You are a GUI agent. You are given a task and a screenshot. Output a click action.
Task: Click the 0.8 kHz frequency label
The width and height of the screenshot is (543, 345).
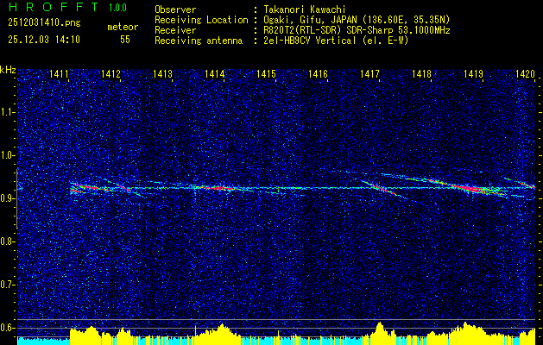tap(7, 241)
